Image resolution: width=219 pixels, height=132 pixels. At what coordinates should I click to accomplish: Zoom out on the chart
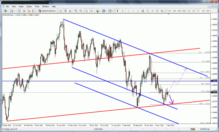(81, 11)
